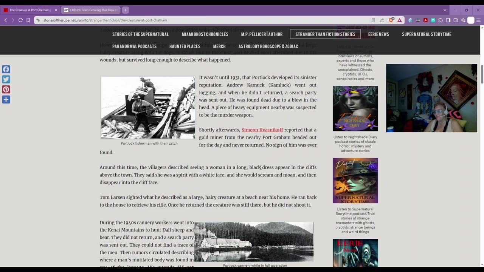Click the scrollbar down arrow
The width and height of the screenshot is (484, 272).
point(482,264)
